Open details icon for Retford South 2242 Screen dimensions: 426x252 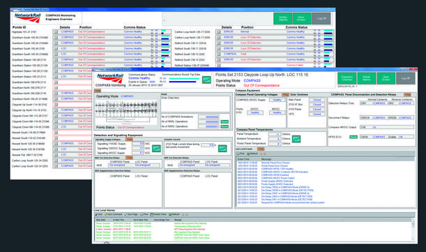pyautogui.click(x=219, y=54)
